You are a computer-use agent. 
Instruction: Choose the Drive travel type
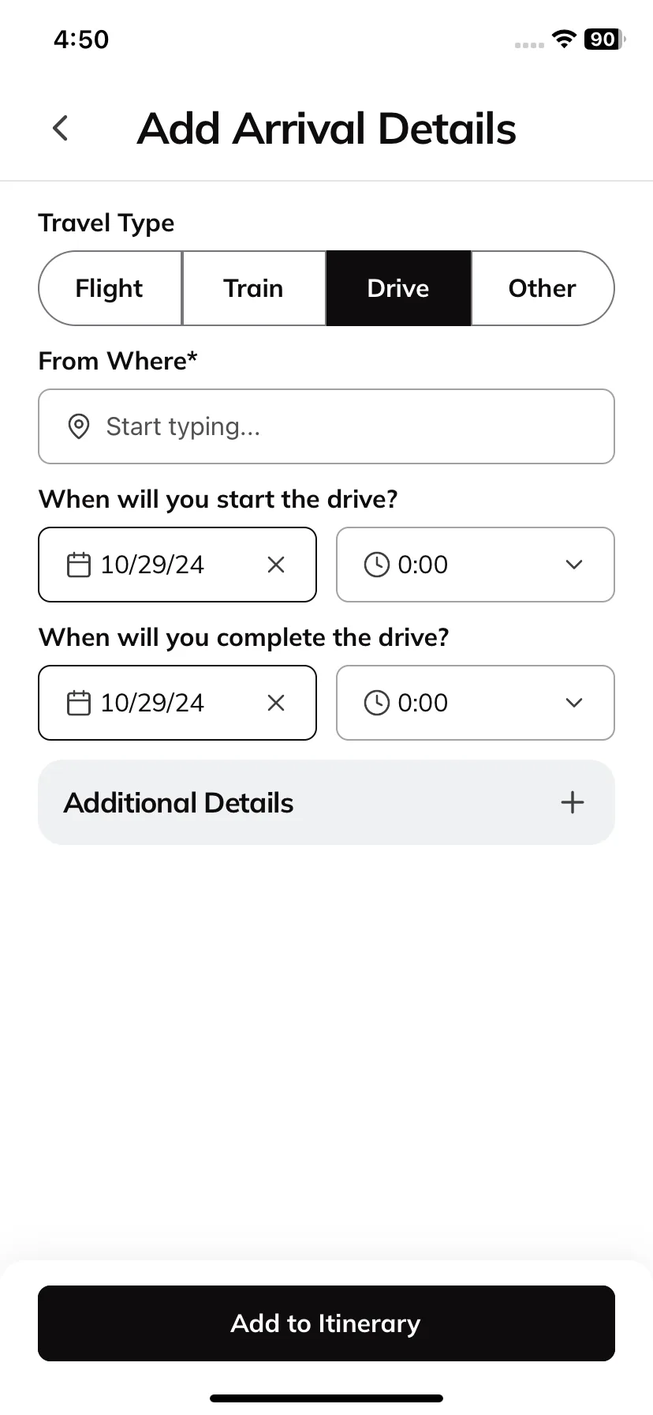pyautogui.click(x=398, y=288)
